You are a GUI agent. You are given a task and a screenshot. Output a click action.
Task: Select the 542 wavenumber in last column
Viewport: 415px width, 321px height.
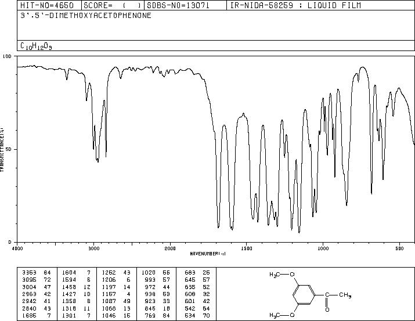coord(190,309)
